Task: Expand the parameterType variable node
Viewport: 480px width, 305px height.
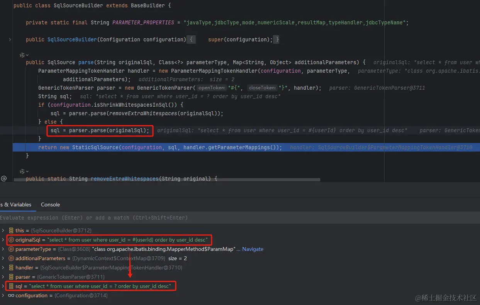Action: (x=3, y=249)
